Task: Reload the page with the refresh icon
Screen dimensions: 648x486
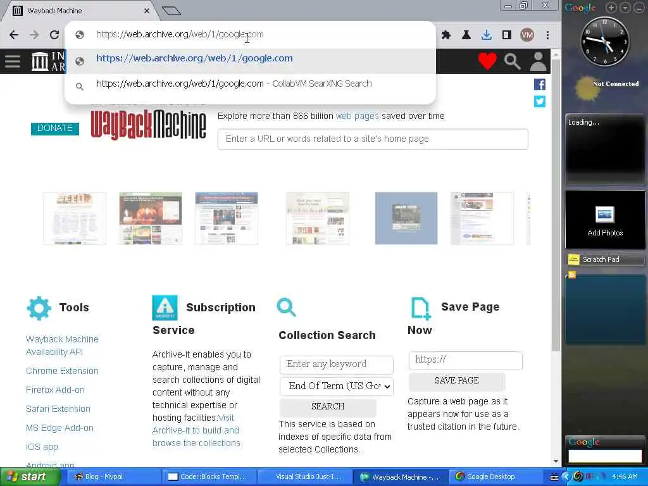Action: click(x=54, y=35)
